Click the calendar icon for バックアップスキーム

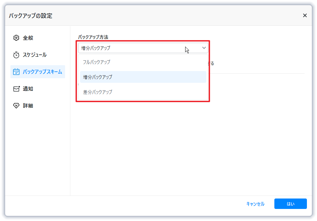pyautogui.click(x=16, y=72)
